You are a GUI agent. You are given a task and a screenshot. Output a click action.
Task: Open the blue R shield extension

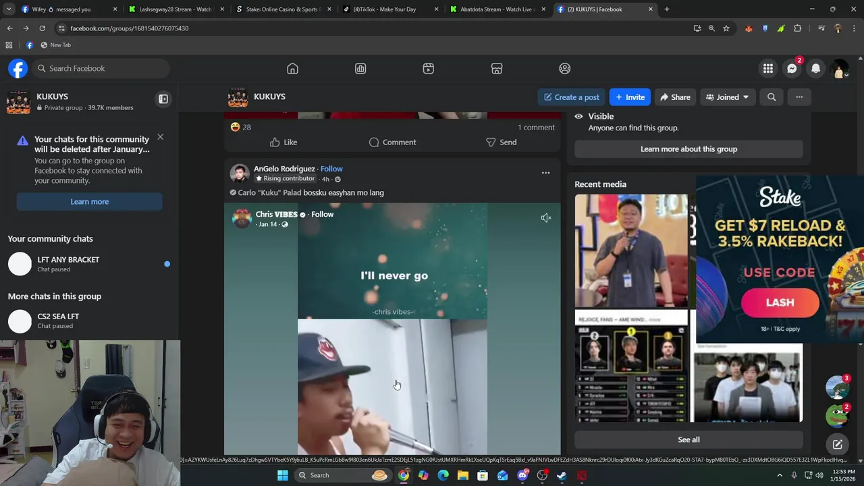[x=765, y=28]
